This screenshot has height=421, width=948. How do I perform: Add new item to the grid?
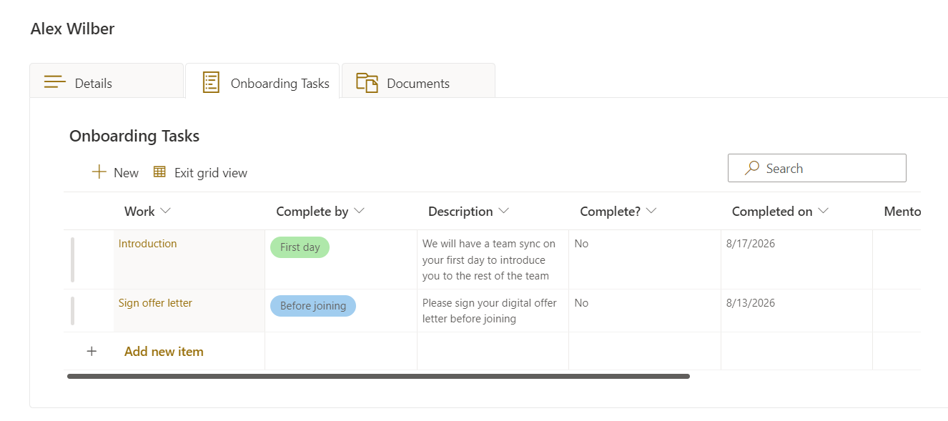[164, 351]
